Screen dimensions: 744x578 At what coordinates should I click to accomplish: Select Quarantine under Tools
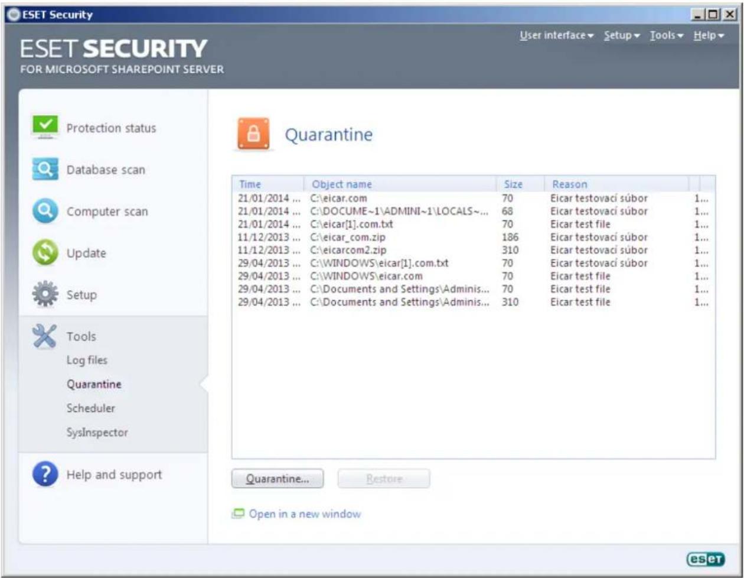tap(94, 384)
